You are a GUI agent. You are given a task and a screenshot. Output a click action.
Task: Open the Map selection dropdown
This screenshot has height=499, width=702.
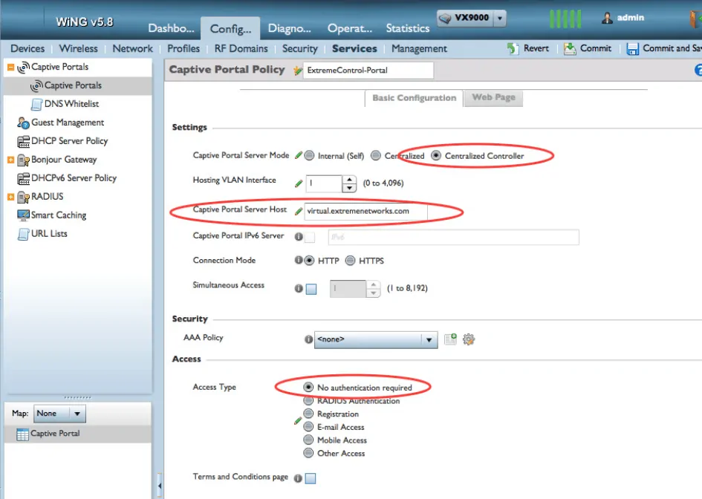click(x=78, y=414)
